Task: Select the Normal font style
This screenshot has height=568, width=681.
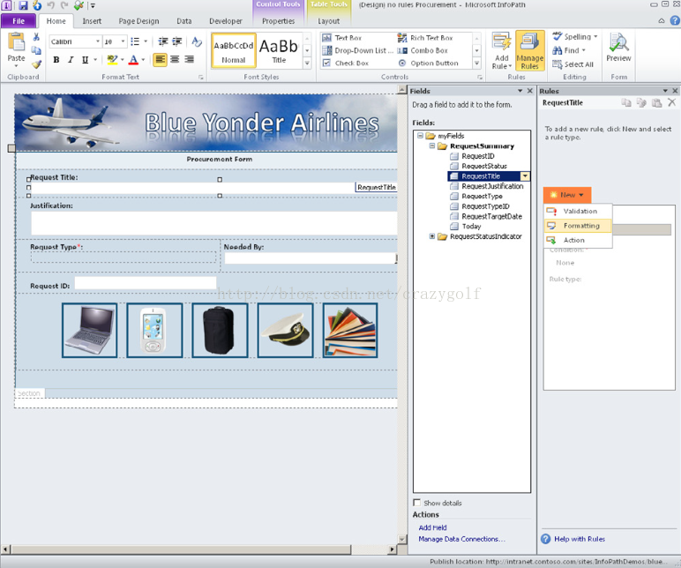Action: click(x=234, y=50)
